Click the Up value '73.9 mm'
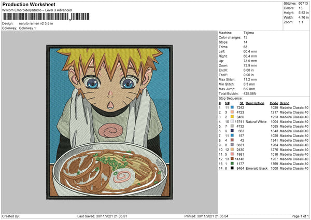This screenshot has height=220, width=311. 250,61
